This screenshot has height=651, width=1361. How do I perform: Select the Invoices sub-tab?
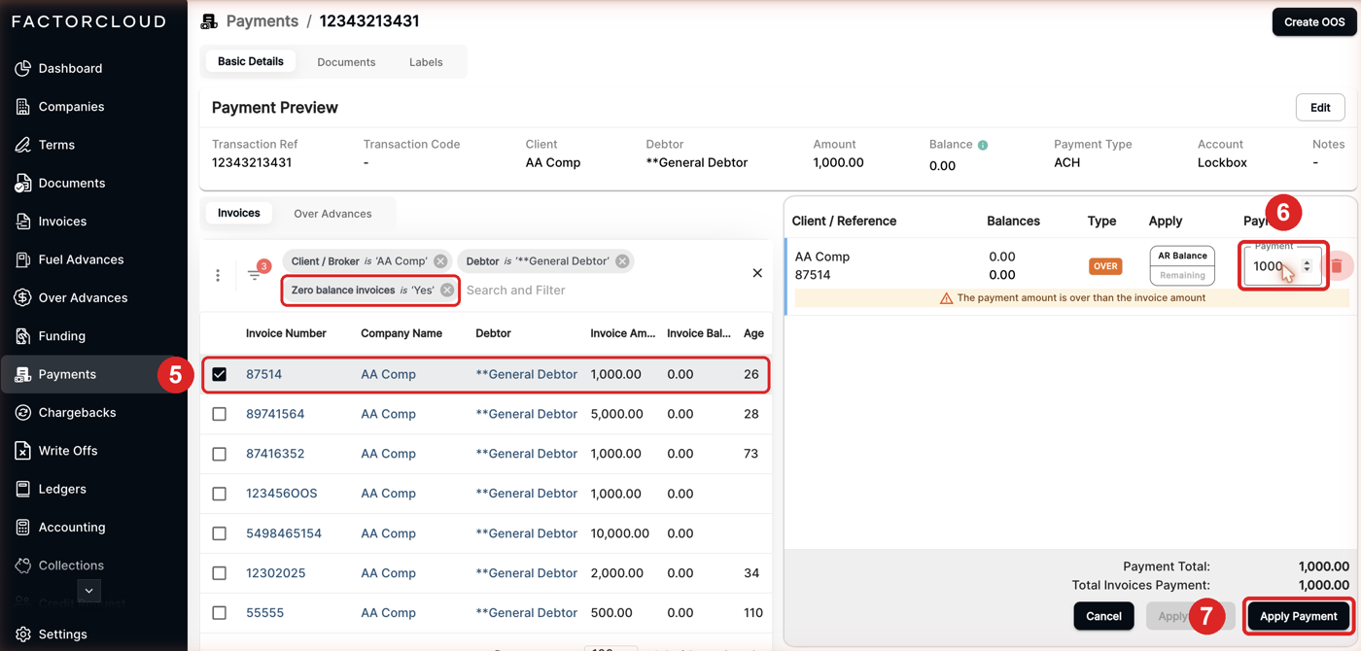point(239,213)
